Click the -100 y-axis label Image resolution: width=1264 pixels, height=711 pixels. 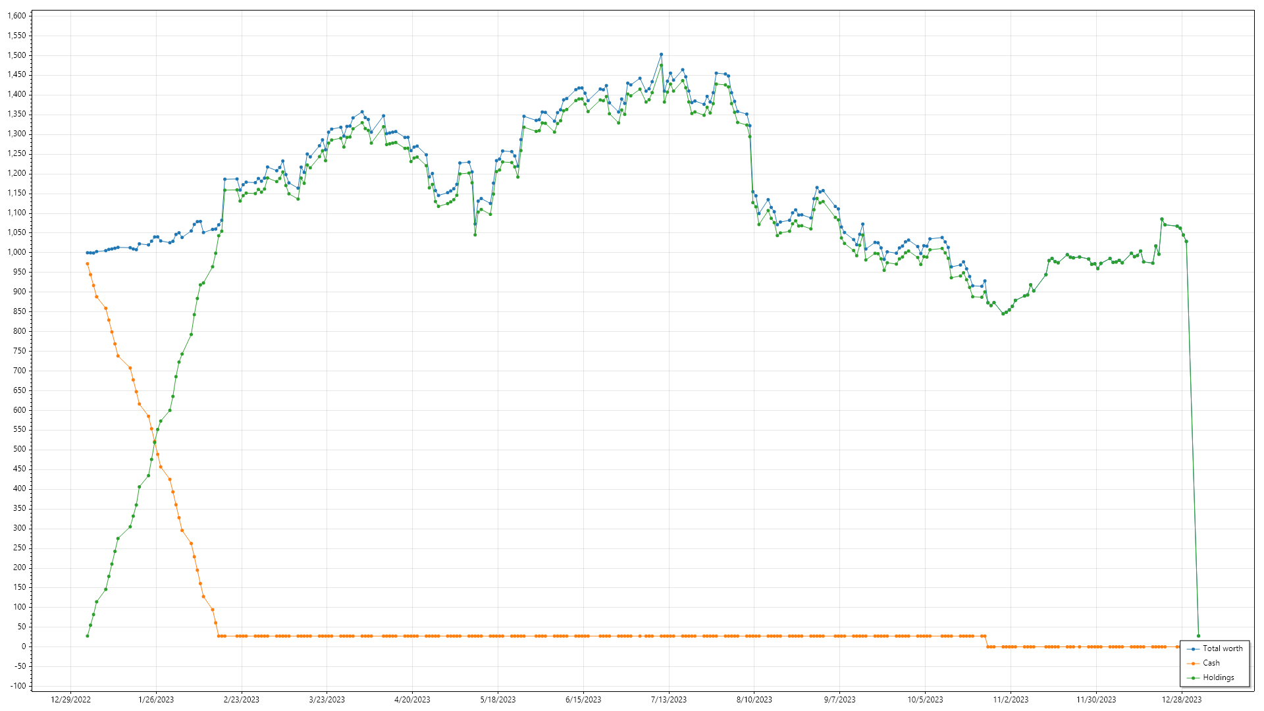[x=19, y=686]
